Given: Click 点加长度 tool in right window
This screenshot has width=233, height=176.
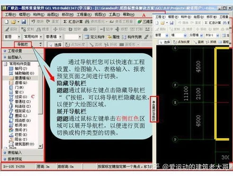Looking at the screenshot, I should (x=181, y=42).
